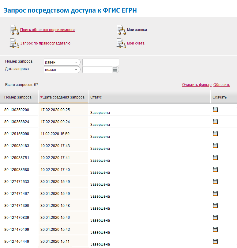Click the Всего запросов: 57 counter text
Image resolution: width=237 pixels, height=248 pixels.
pyautogui.click(x=22, y=85)
